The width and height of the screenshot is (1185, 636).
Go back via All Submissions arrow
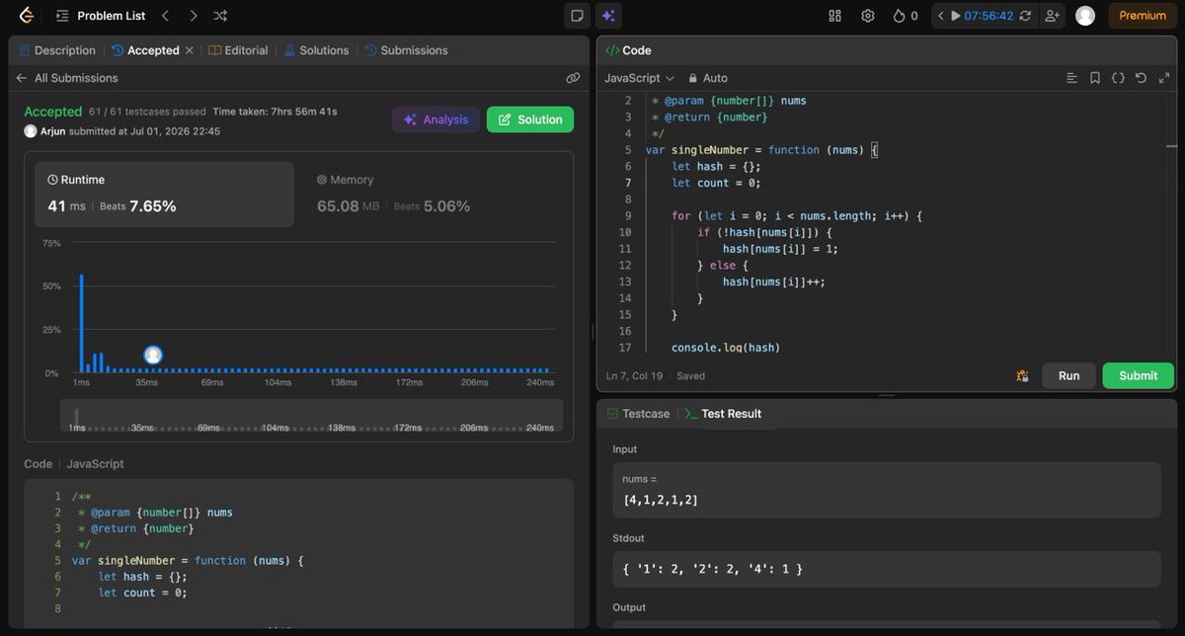tap(22, 78)
